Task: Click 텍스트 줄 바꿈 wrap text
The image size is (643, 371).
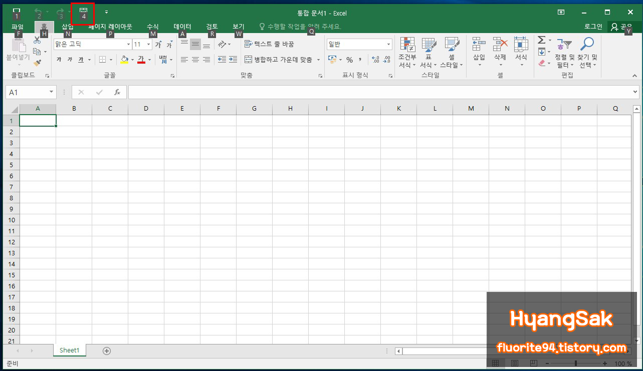Action: (x=269, y=45)
